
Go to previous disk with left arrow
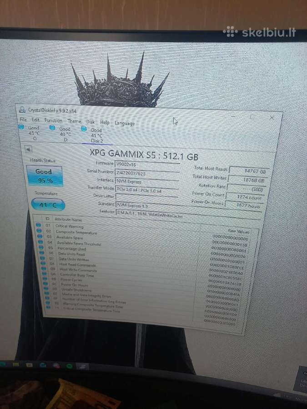28,149
